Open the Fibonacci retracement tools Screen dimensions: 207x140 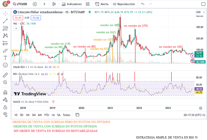5,28
